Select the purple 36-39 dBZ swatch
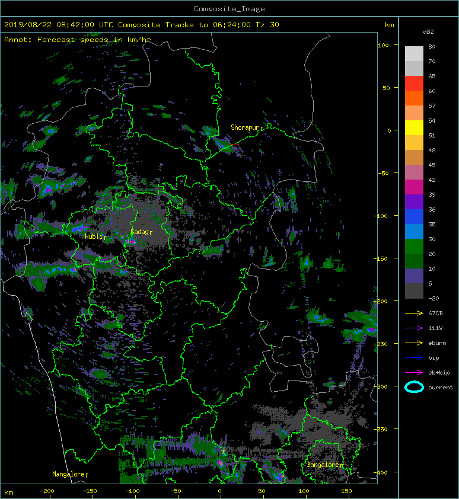The width and height of the screenshot is (459, 499). pos(414,201)
